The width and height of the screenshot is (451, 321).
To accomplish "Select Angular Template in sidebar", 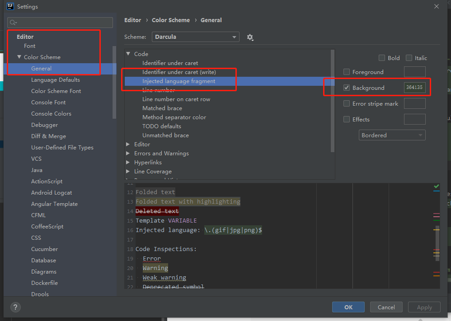I will (54, 204).
